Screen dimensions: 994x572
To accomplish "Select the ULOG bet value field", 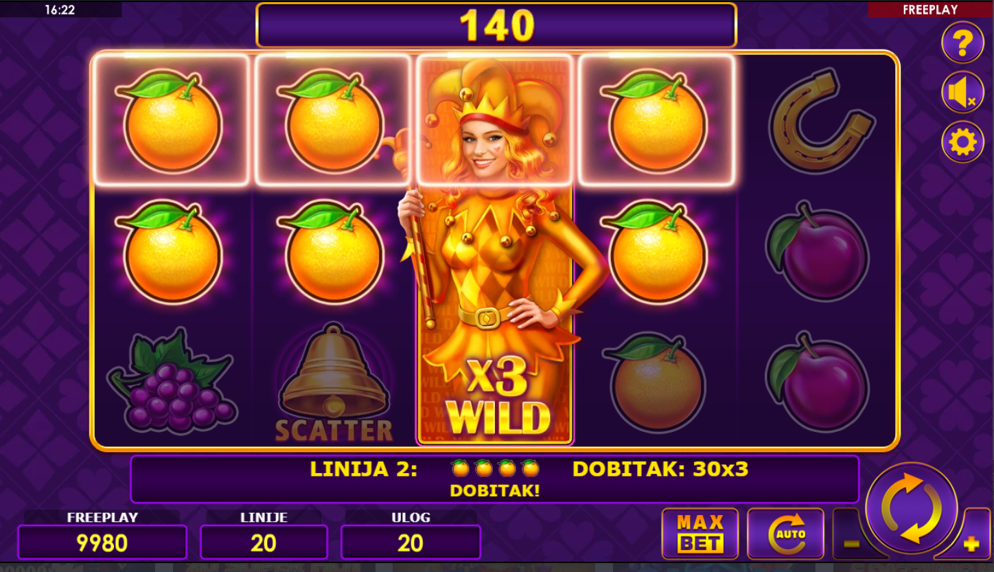I will click(x=411, y=542).
